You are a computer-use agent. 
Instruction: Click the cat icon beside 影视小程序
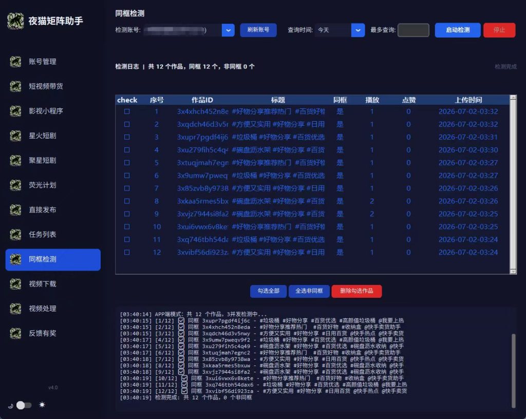pos(15,111)
